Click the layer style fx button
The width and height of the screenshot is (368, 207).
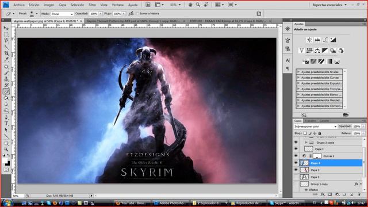(x=323, y=194)
